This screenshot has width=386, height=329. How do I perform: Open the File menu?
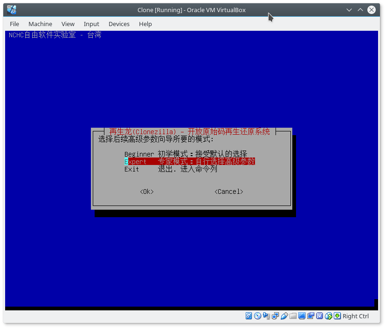pos(14,24)
